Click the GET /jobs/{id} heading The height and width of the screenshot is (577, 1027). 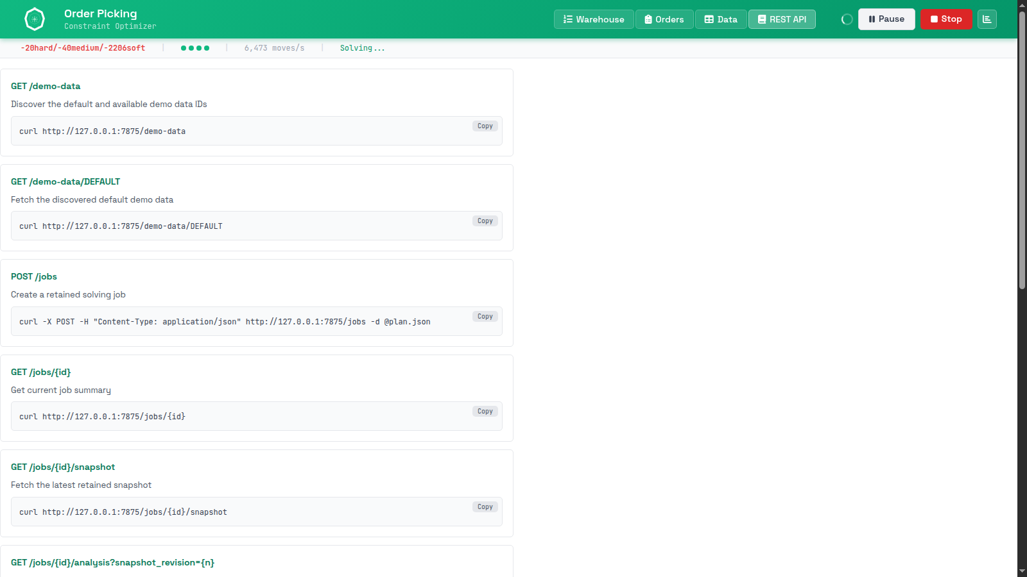(41, 372)
